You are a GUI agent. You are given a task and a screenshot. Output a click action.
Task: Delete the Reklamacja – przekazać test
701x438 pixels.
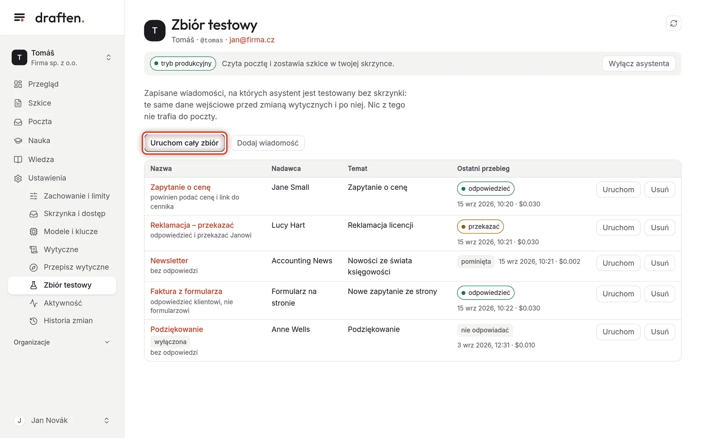pos(659,228)
